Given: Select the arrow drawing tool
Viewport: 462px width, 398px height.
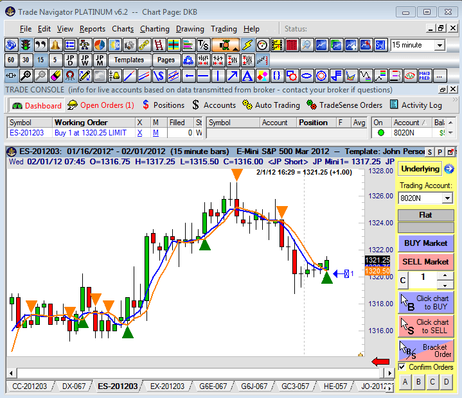Looking at the screenshot, I should 233,76.
